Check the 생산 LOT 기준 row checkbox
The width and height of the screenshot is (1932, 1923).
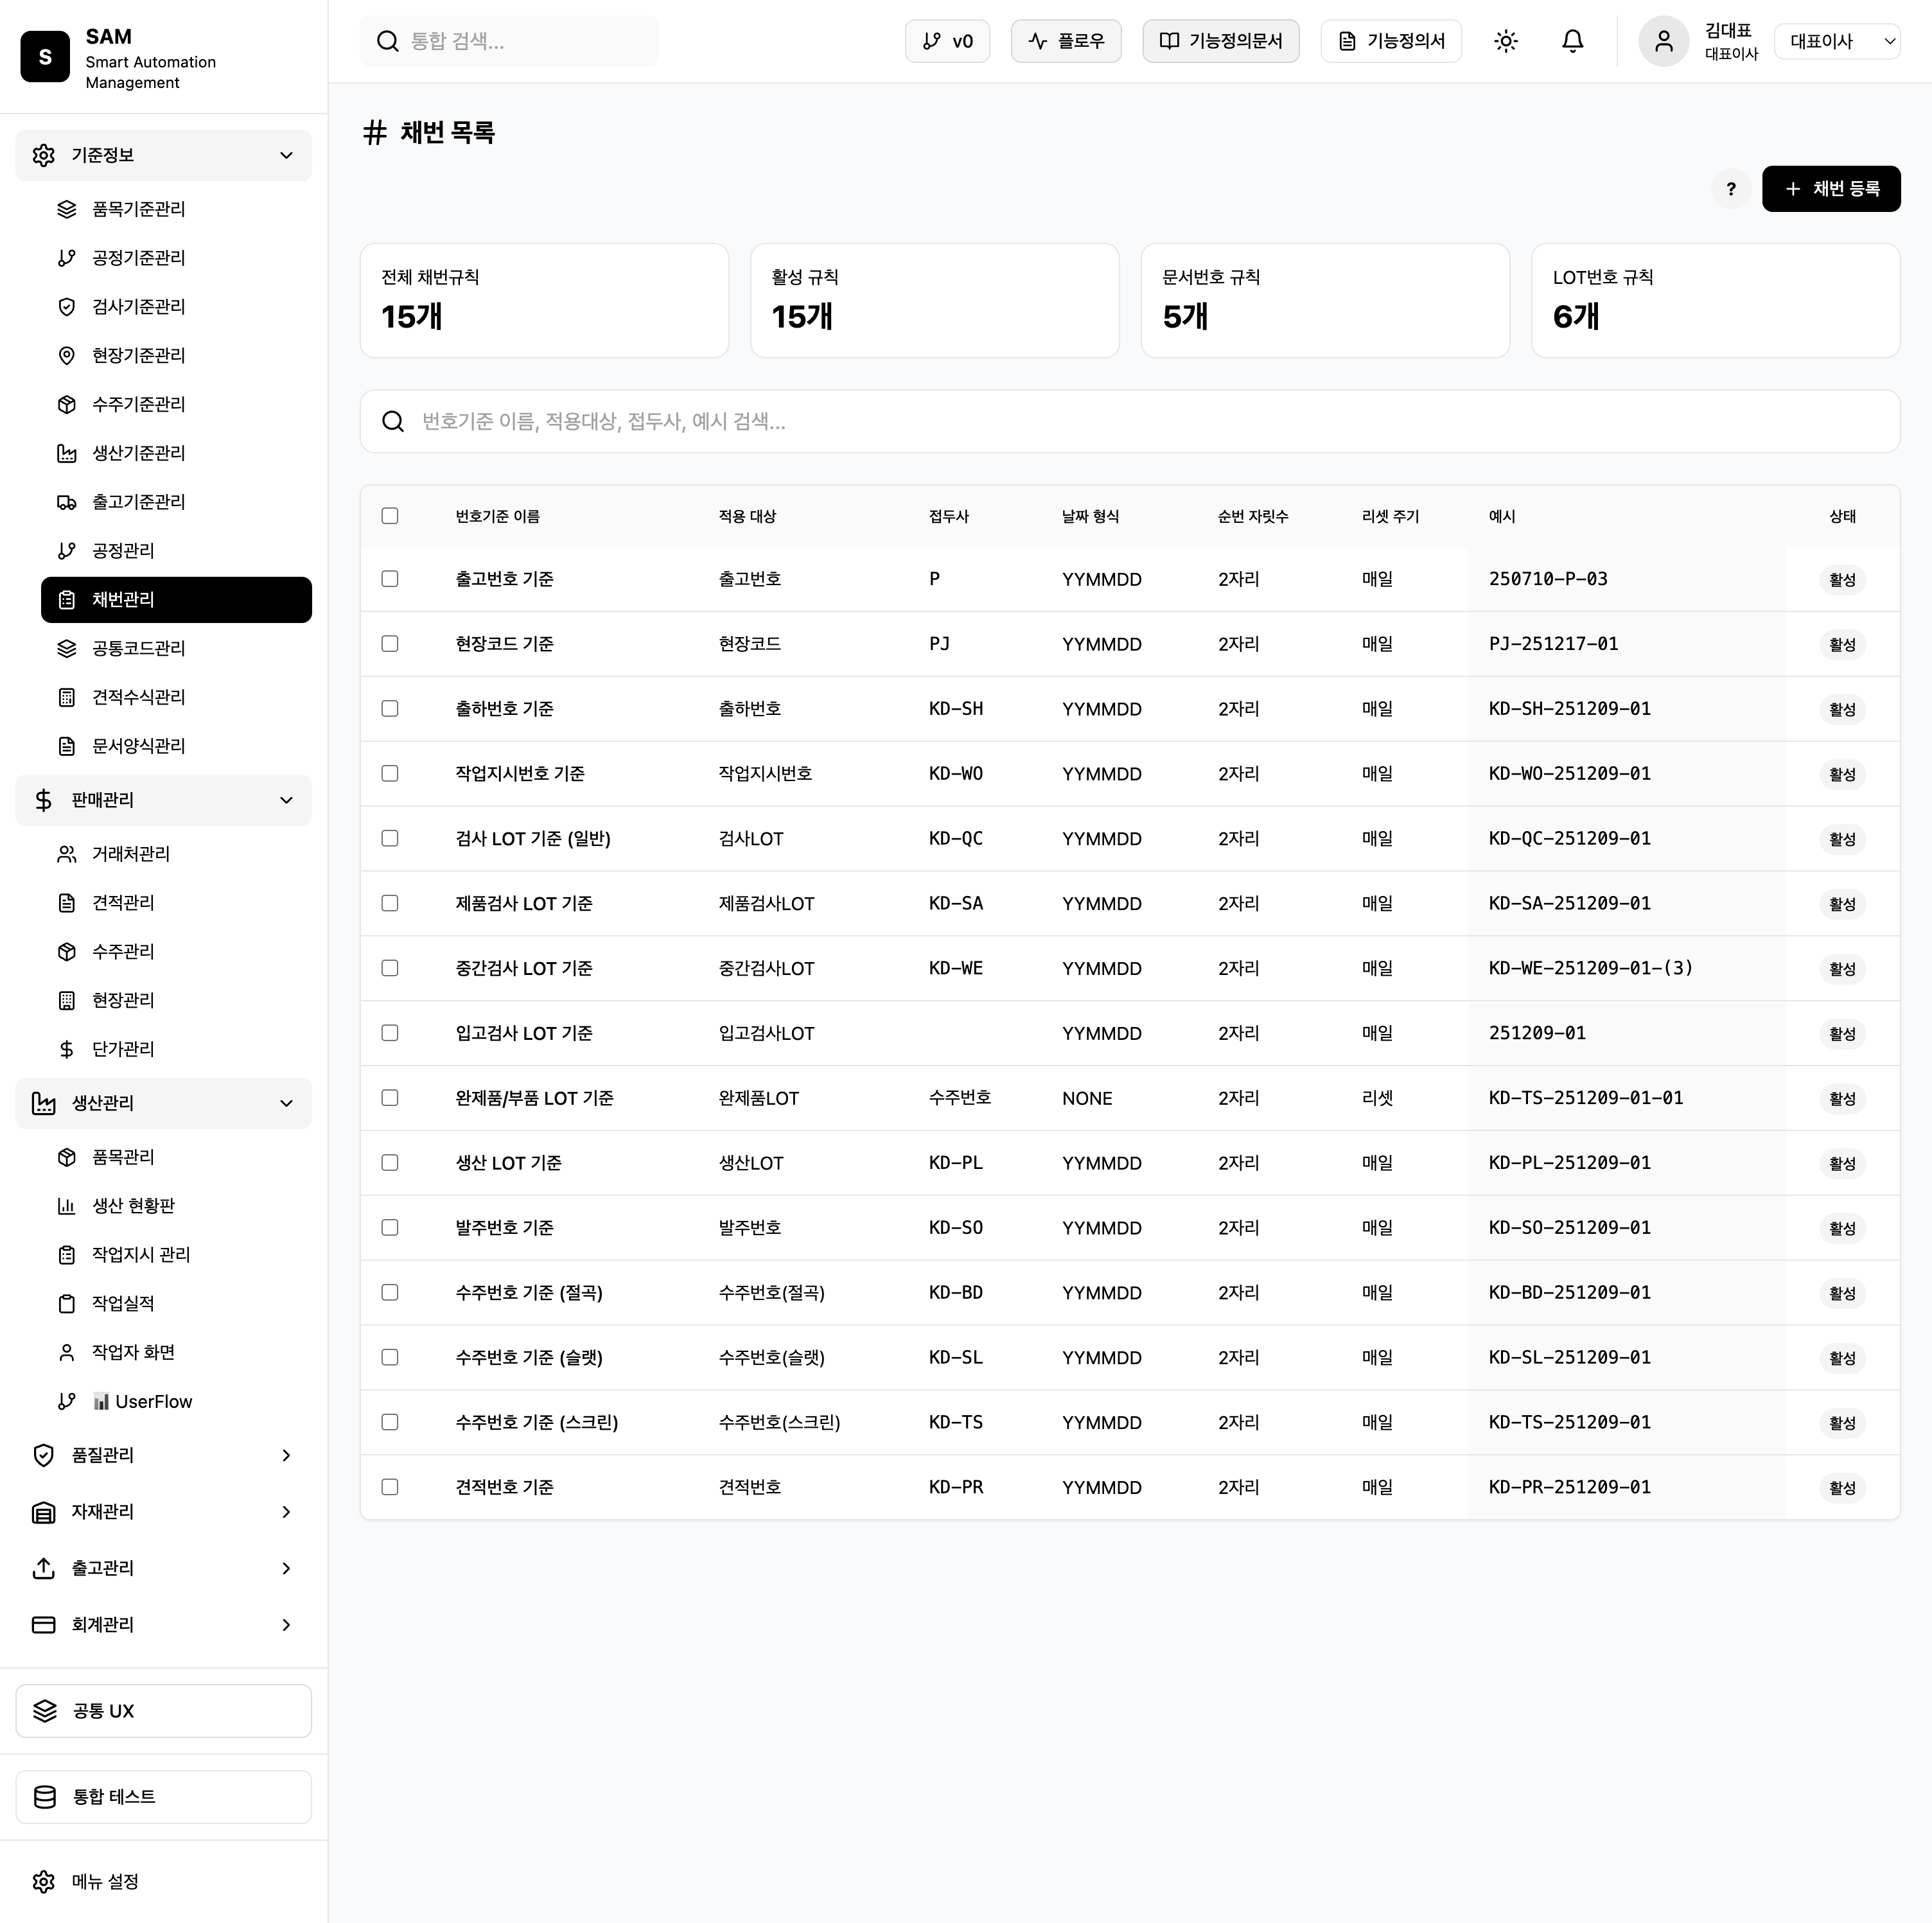[x=390, y=1162]
